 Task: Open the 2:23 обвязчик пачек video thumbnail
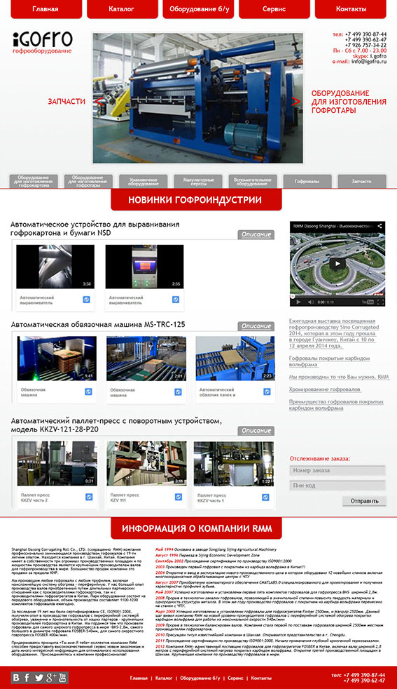235,359
